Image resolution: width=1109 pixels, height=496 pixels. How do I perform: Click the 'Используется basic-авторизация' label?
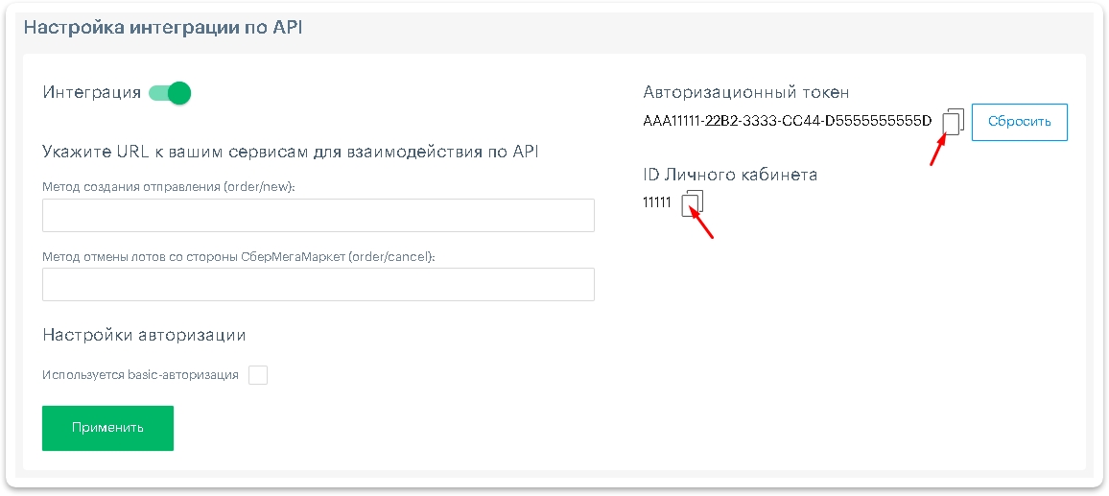140,375
